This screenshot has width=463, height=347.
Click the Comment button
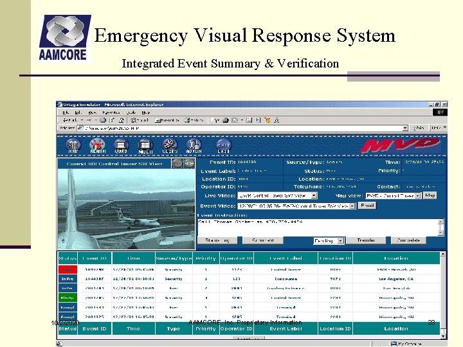point(263,240)
